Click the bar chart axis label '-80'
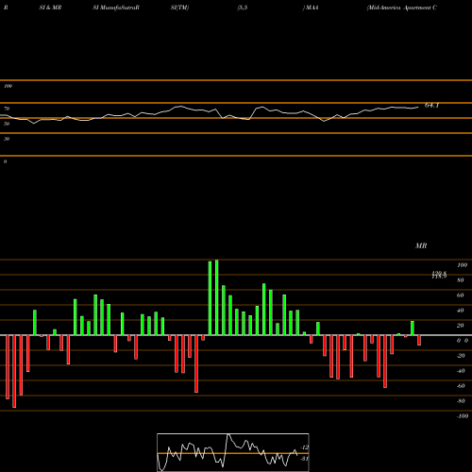This screenshot has width=472, height=472. pyautogui.click(x=461, y=401)
